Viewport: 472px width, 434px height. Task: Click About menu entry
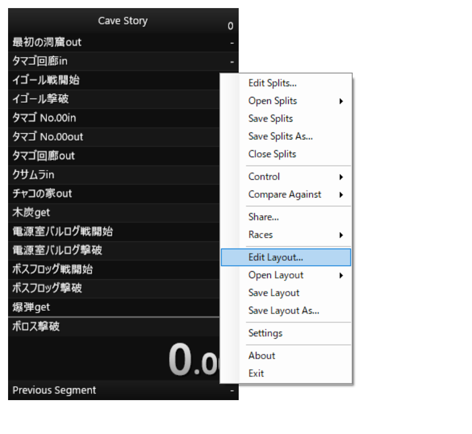(x=286, y=356)
